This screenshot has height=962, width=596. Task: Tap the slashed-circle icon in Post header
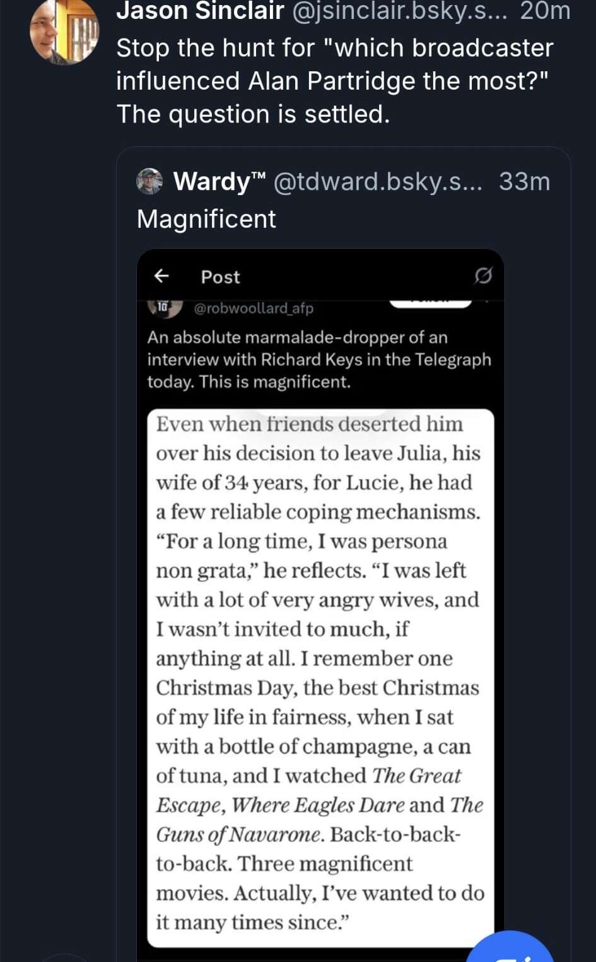pos(483,276)
